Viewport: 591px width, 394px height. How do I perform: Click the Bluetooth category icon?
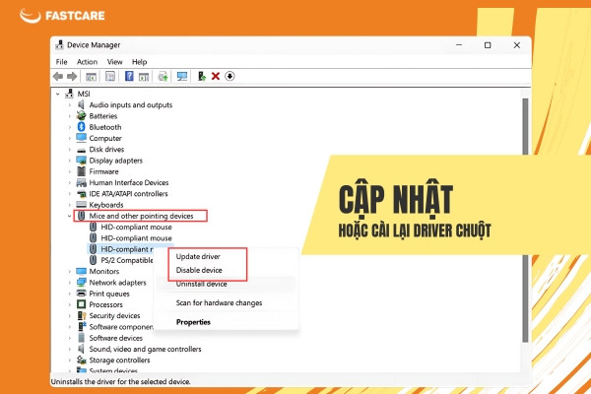[x=81, y=127]
